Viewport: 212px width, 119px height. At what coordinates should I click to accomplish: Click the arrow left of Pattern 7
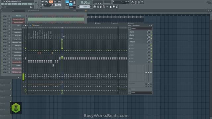(x=78, y=7)
